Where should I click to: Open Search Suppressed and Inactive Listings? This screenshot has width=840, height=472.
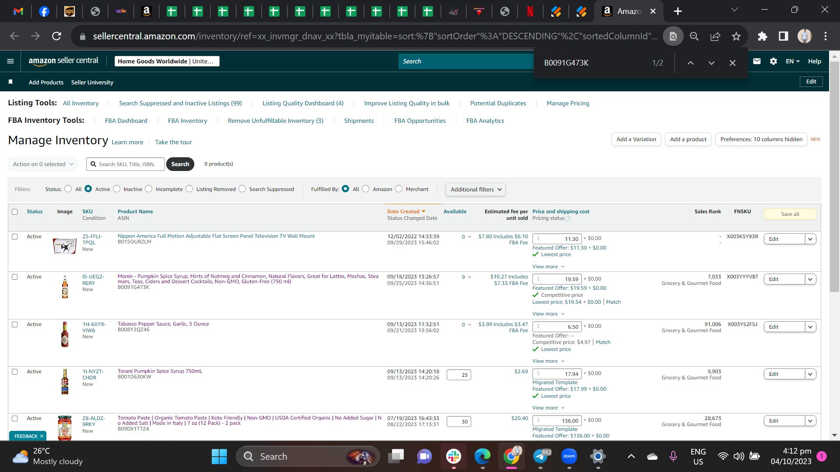tap(181, 103)
